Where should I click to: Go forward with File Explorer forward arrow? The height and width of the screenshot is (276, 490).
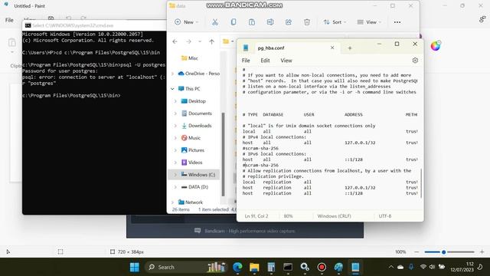pos(188,41)
